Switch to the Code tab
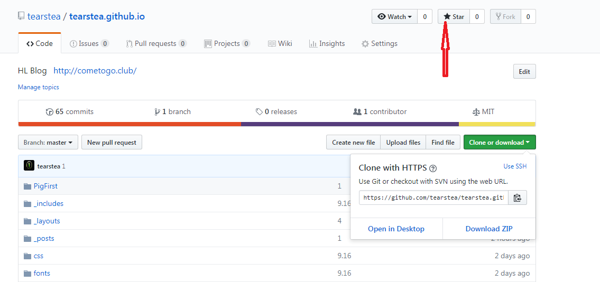This screenshot has height=282, width=600. pos(40,43)
